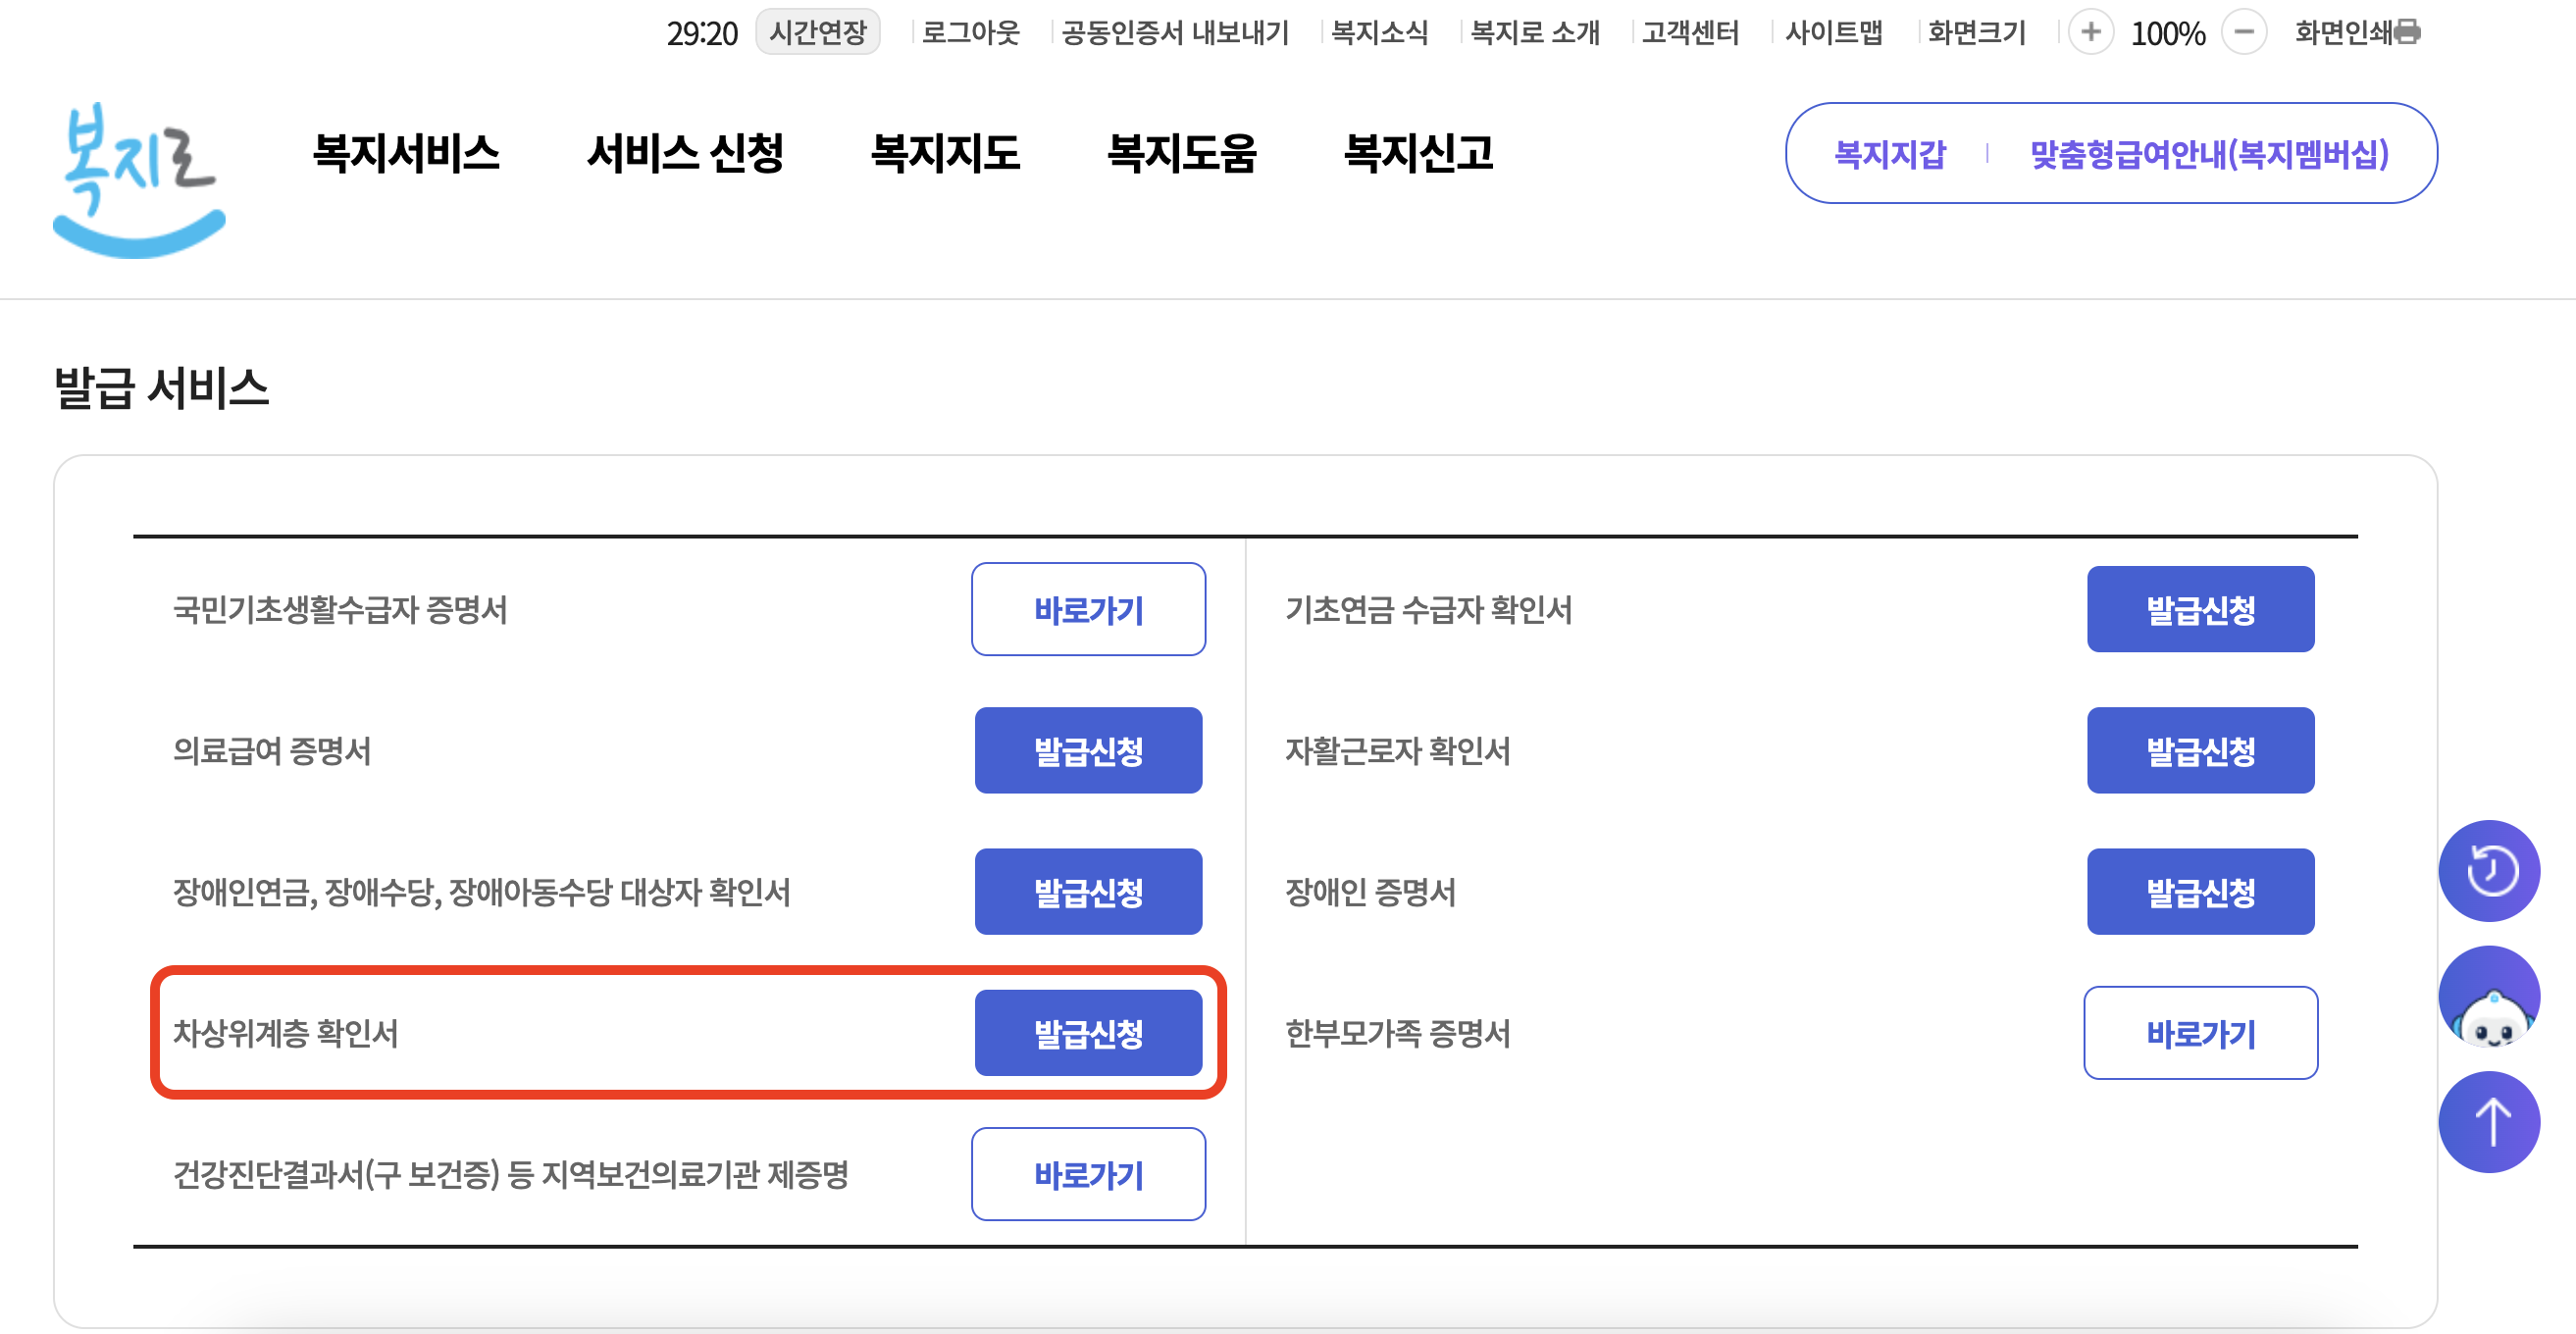2576x1334 pixels.
Task: Open the chatbot assistant icon
Action: tap(2490, 995)
